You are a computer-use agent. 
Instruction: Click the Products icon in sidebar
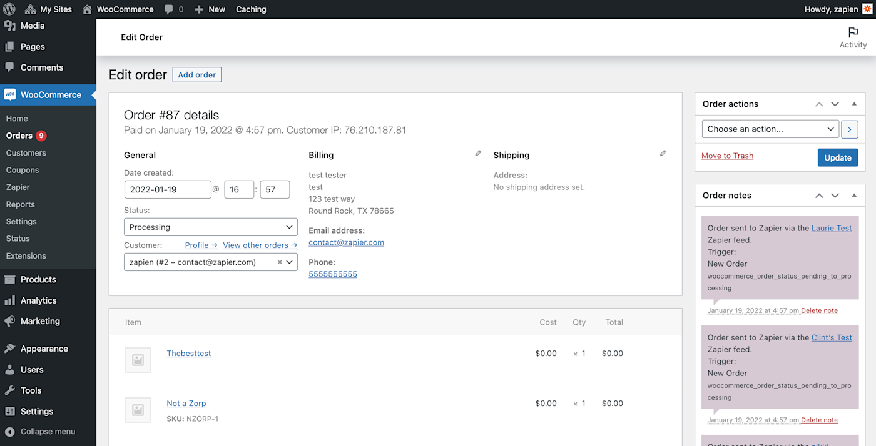pos(9,280)
